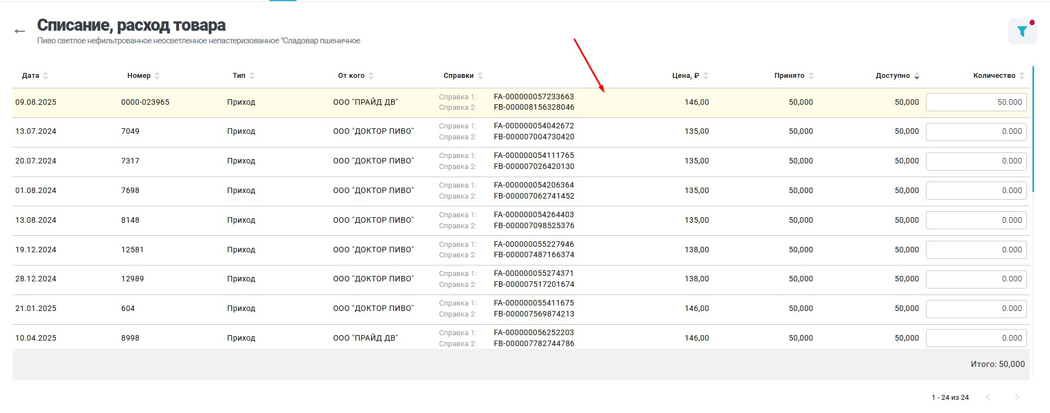Sort by От кого column arrows
The height and width of the screenshot is (413, 1050).
371,76
